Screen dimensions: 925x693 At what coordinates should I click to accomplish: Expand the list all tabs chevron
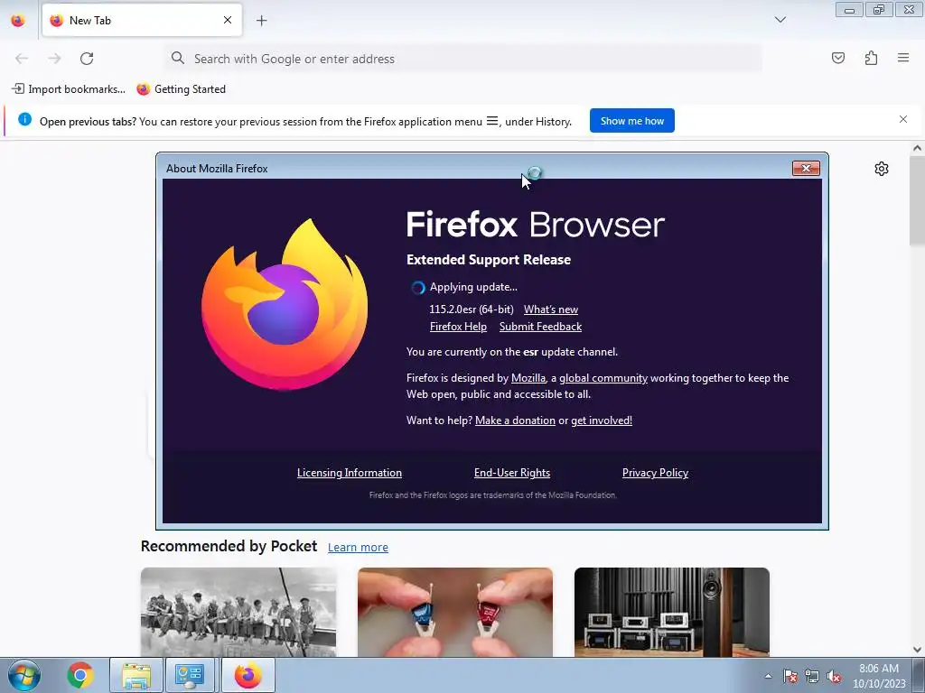pyautogui.click(x=780, y=20)
